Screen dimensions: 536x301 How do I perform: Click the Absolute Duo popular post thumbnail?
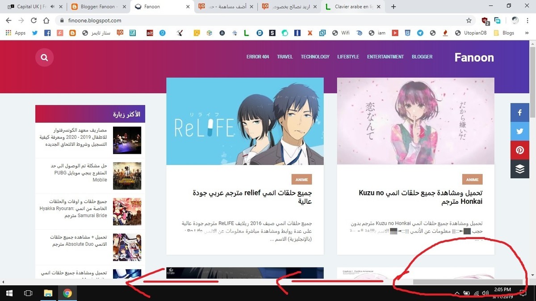pyautogui.click(x=127, y=247)
